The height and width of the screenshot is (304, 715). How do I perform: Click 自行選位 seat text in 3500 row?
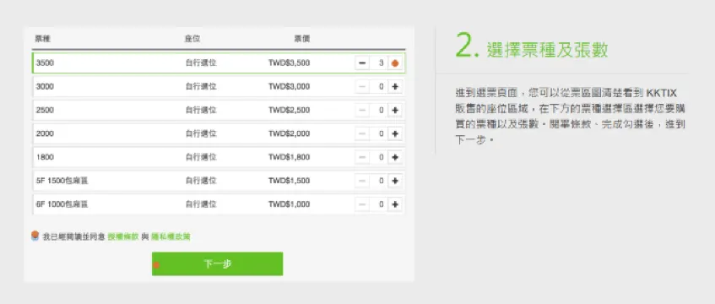pos(201,63)
